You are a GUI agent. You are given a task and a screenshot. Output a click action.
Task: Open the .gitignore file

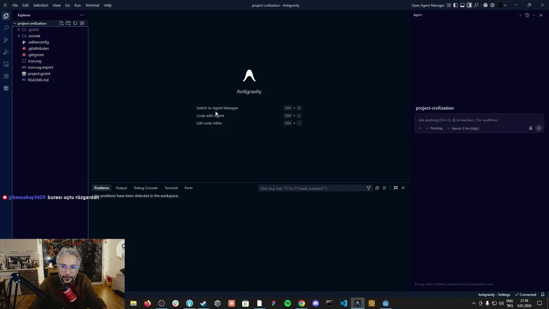coord(36,55)
